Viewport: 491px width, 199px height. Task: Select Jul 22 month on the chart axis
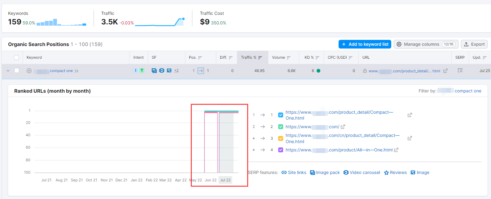tap(225, 180)
